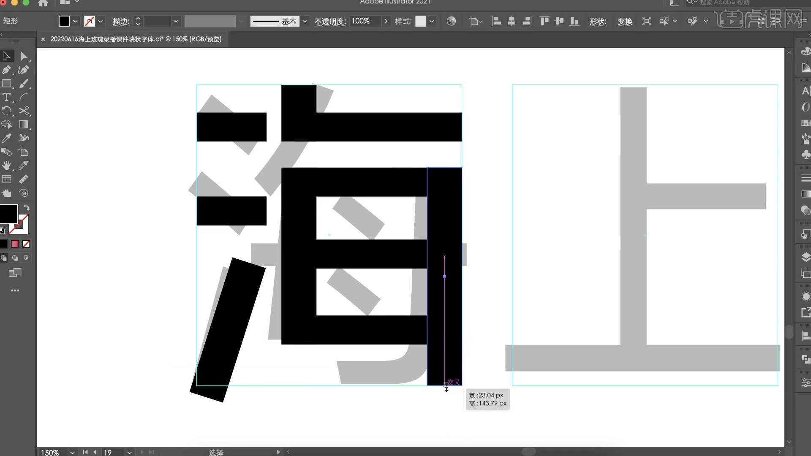Select the Direct Selection tool
The height and width of the screenshot is (456, 811).
[x=24, y=56]
